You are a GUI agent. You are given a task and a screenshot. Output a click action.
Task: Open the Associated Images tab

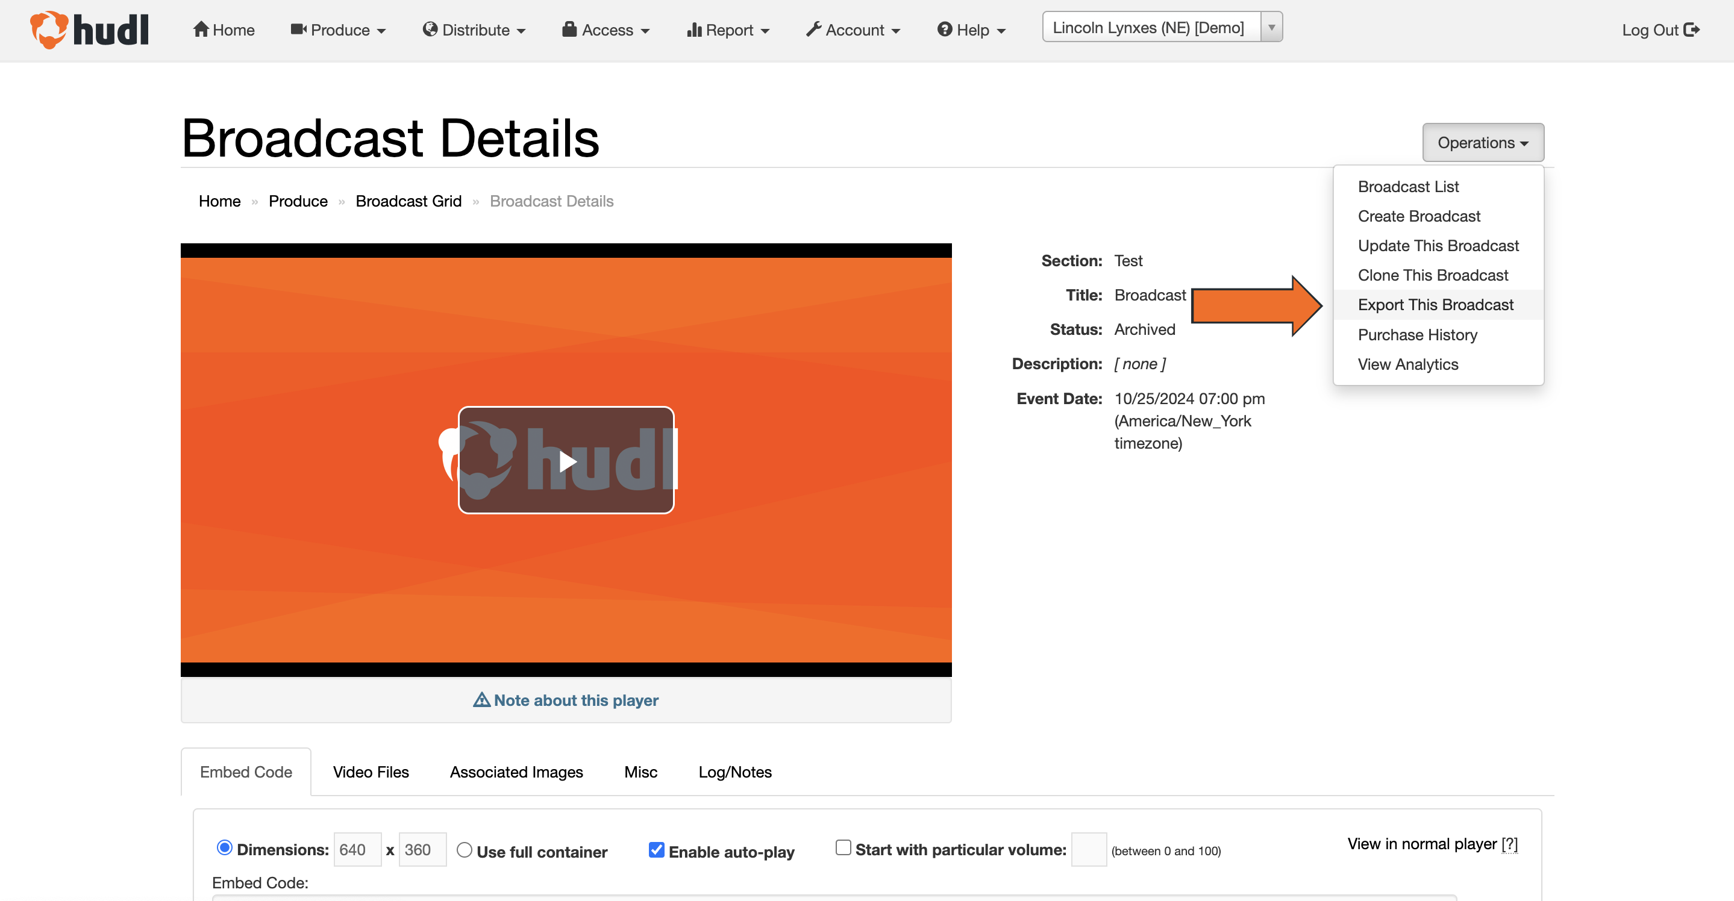(x=516, y=772)
